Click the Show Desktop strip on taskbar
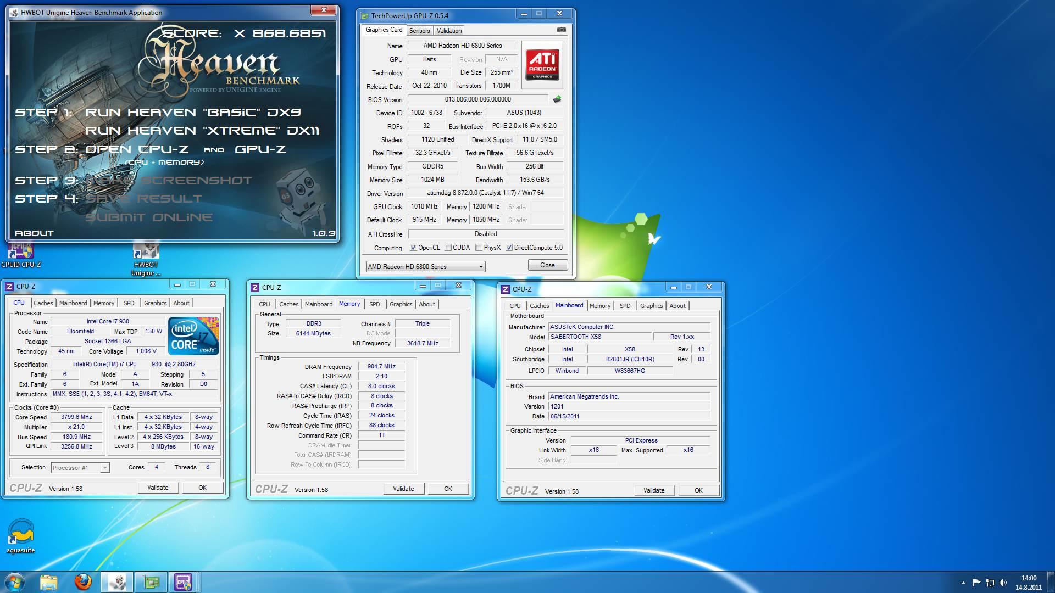 (x=1051, y=583)
